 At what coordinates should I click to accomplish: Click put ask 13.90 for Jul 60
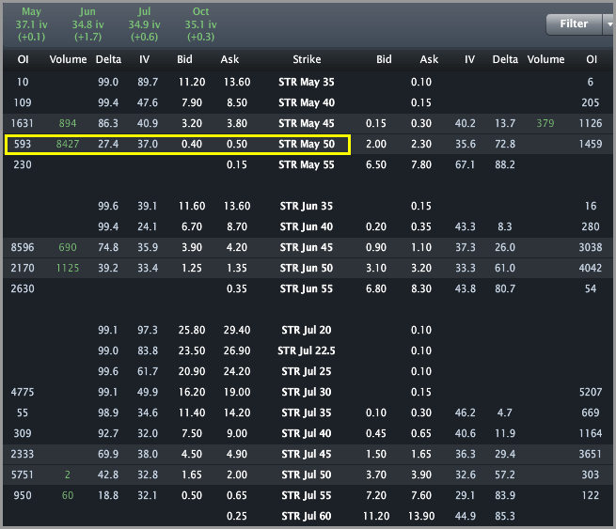pos(421,516)
